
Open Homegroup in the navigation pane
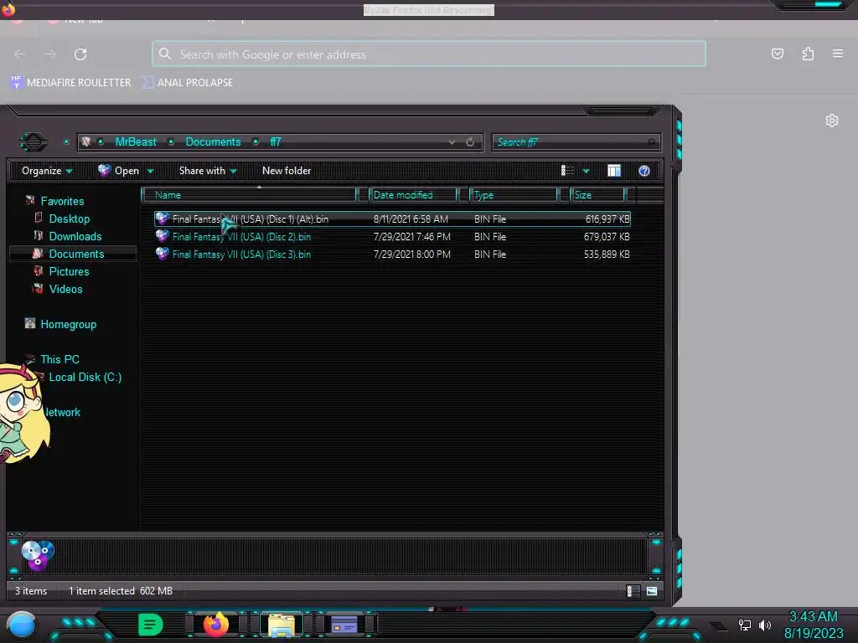coord(68,324)
